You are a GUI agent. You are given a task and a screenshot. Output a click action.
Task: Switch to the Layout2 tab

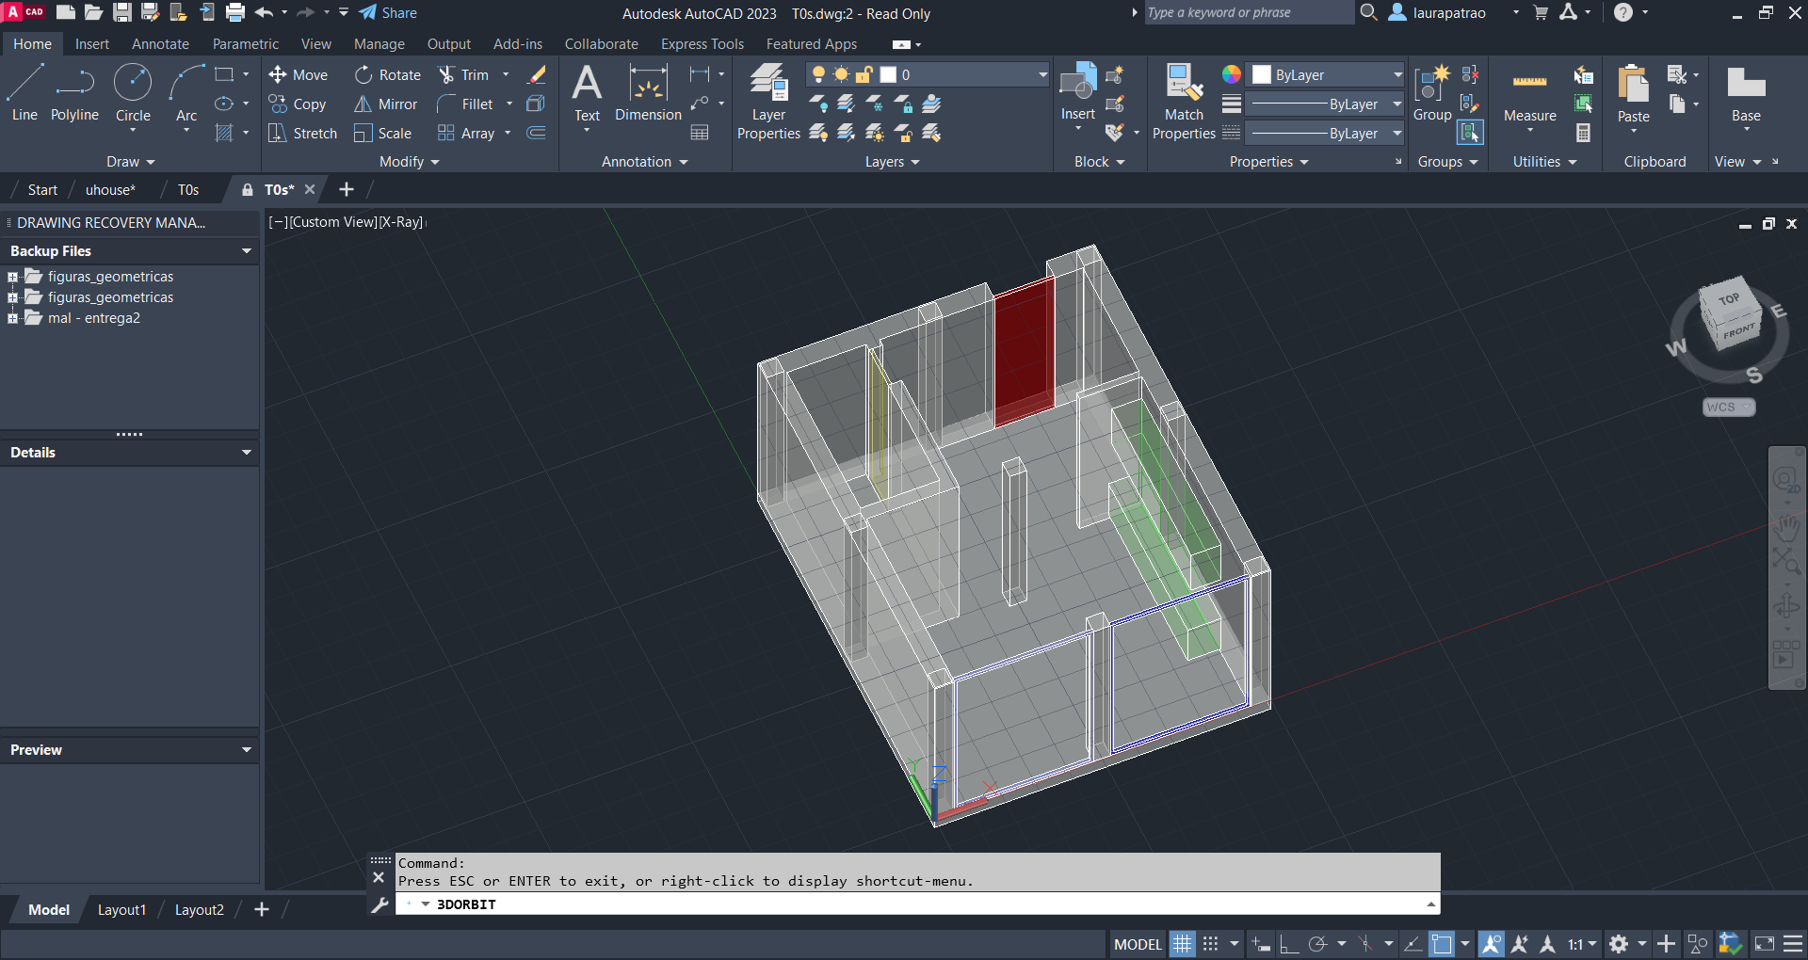pyautogui.click(x=199, y=910)
